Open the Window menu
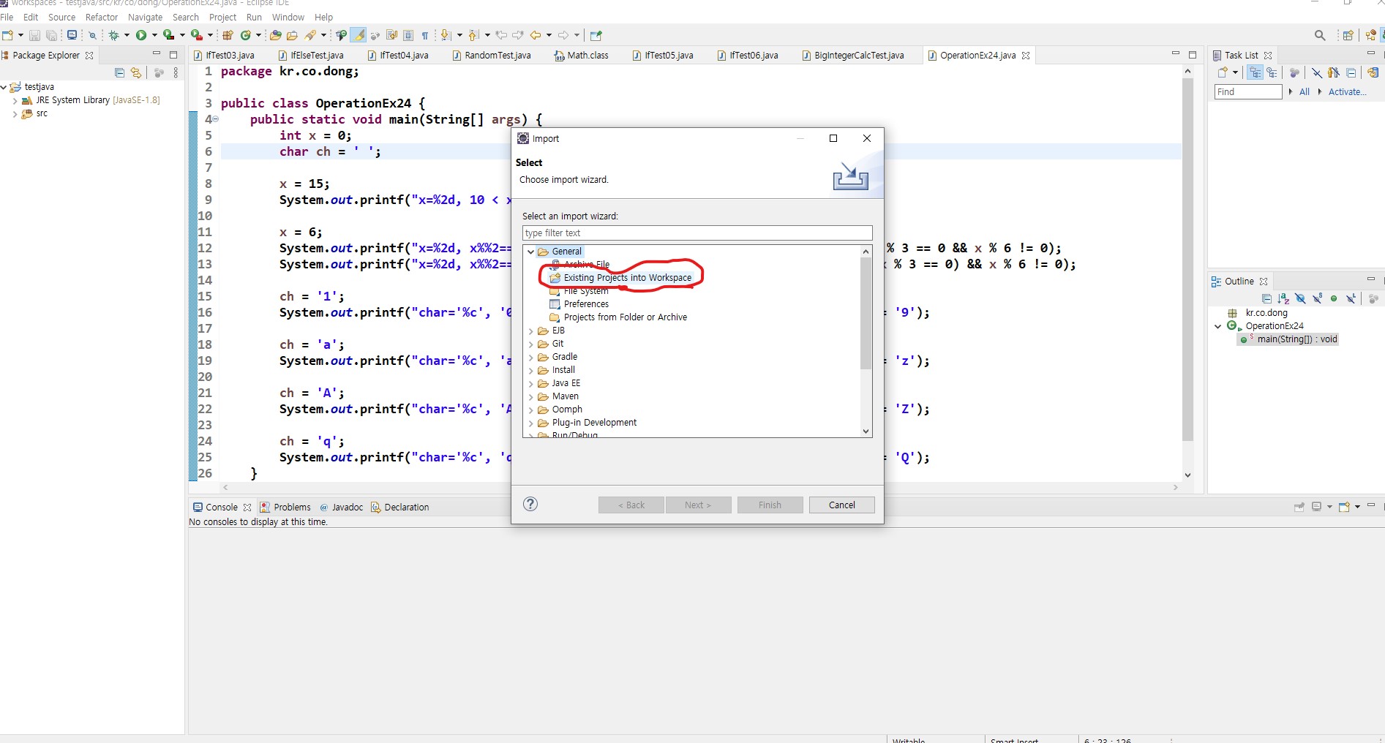Screen dimensions: 1385x743 [x=288, y=17]
